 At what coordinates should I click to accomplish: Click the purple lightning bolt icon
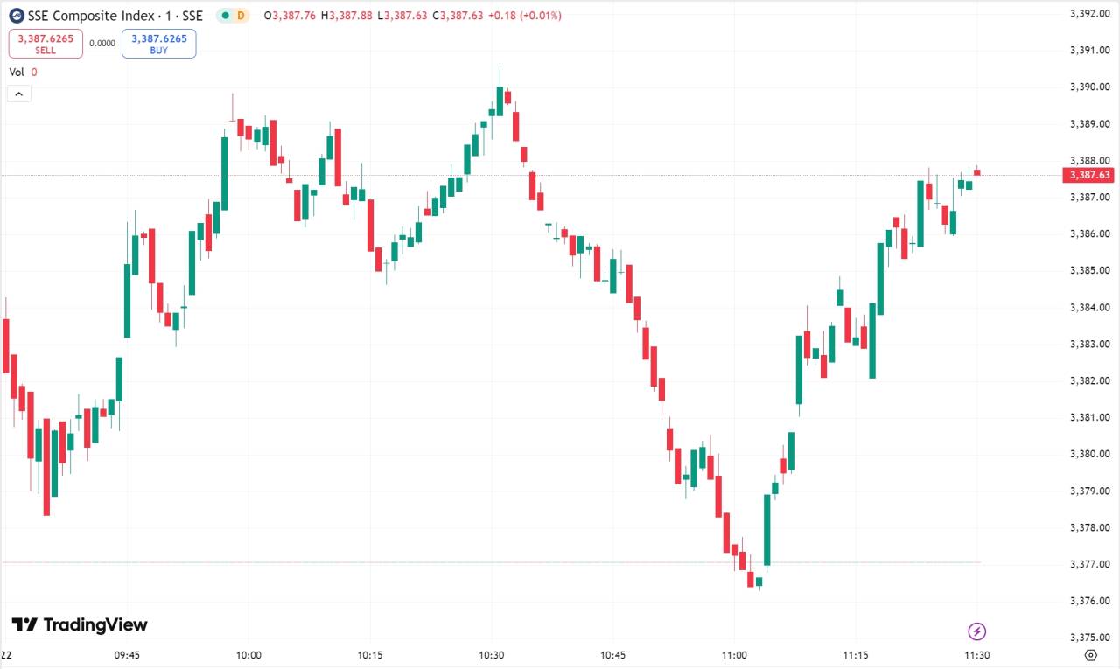pyautogui.click(x=977, y=631)
